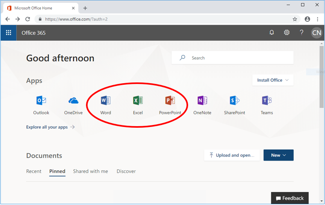Expand the New document dropdown
Screen dimensions: 325x205
pyautogui.click(x=278, y=155)
